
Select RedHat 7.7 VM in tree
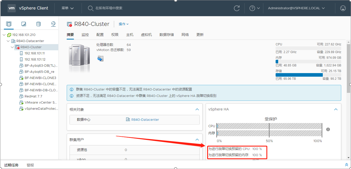coord(33,96)
